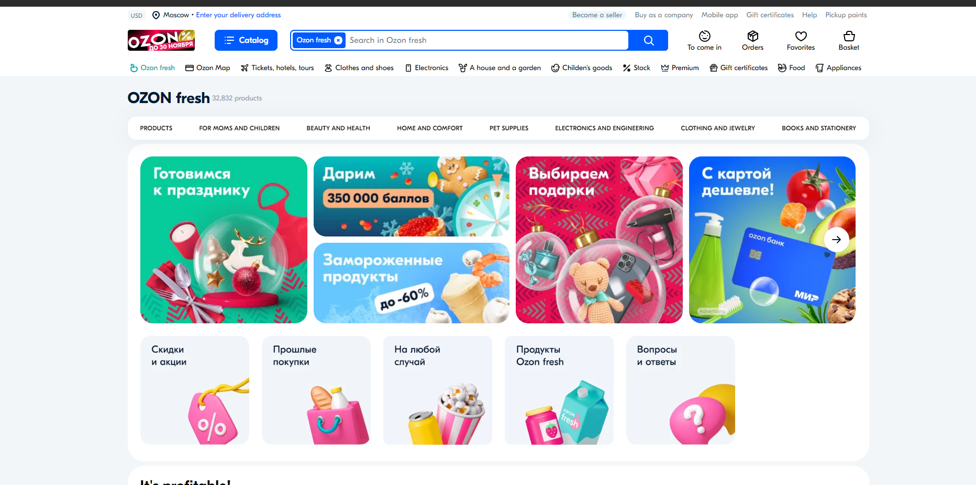Click the location pin icon near Moscow

coord(156,15)
